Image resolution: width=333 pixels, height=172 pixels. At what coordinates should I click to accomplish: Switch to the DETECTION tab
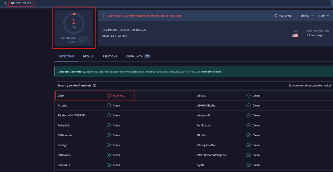click(x=66, y=56)
